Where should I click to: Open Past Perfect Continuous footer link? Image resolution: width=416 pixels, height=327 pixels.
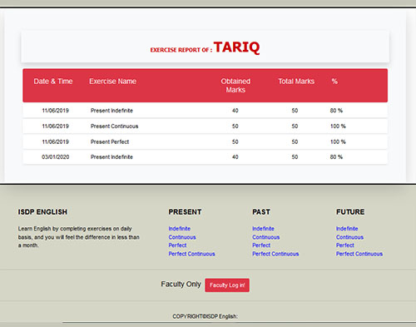click(x=275, y=254)
